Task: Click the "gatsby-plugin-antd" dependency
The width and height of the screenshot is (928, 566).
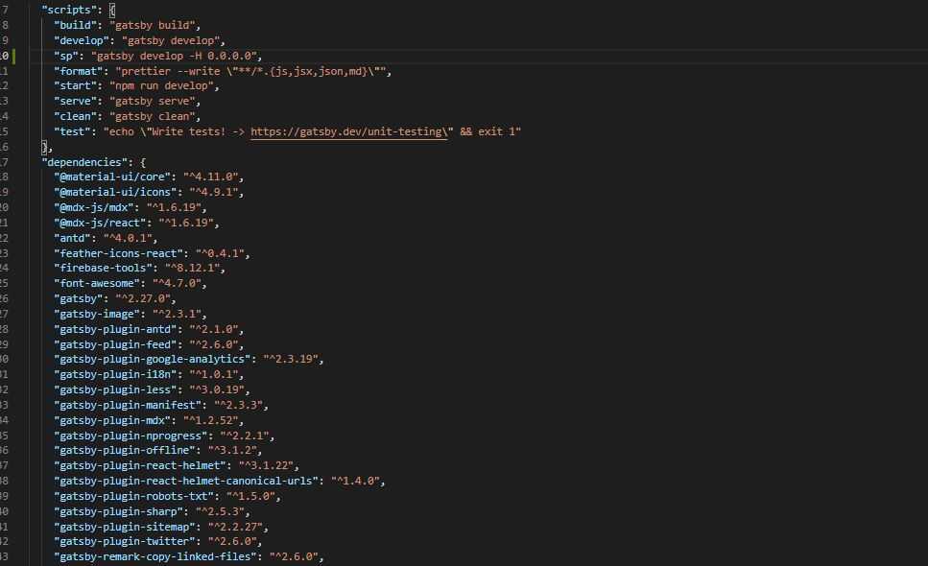Action: click(x=115, y=329)
